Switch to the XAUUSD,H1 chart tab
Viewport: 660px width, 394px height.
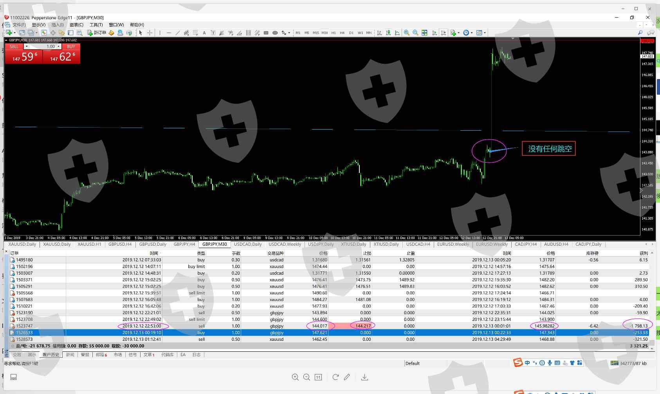(89, 245)
